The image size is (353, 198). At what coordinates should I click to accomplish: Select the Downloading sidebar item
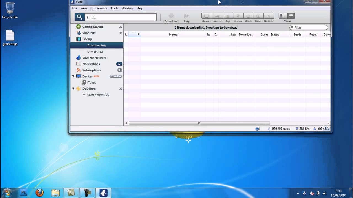pos(97,45)
